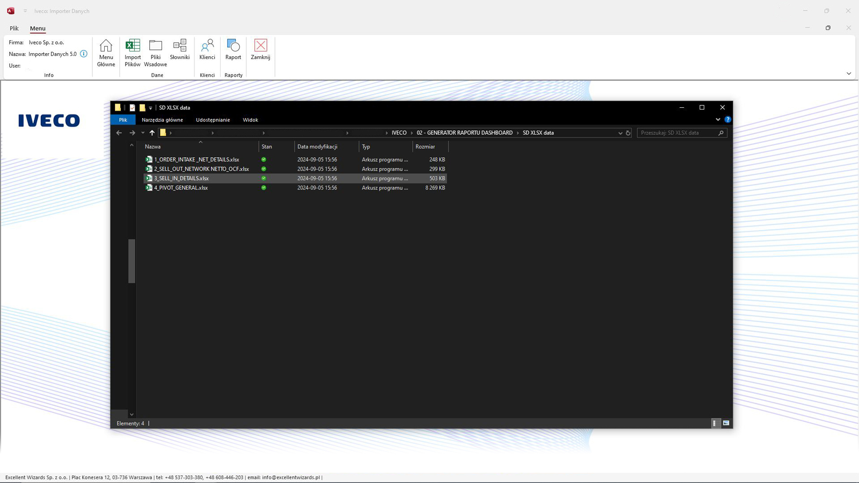Image resolution: width=859 pixels, height=483 pixels.
Task: Select the 4_PIVOT_GENERAL.xlsx file
Action: point(181,188)
